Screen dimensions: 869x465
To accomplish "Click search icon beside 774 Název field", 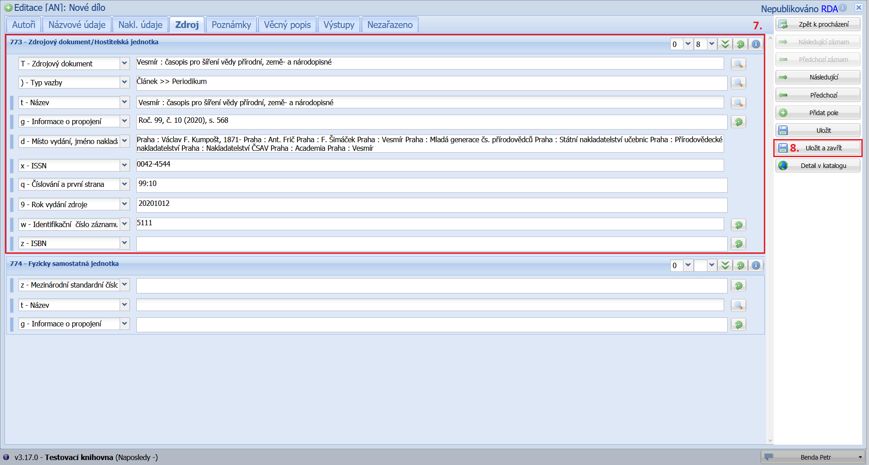I will (738, 306).
